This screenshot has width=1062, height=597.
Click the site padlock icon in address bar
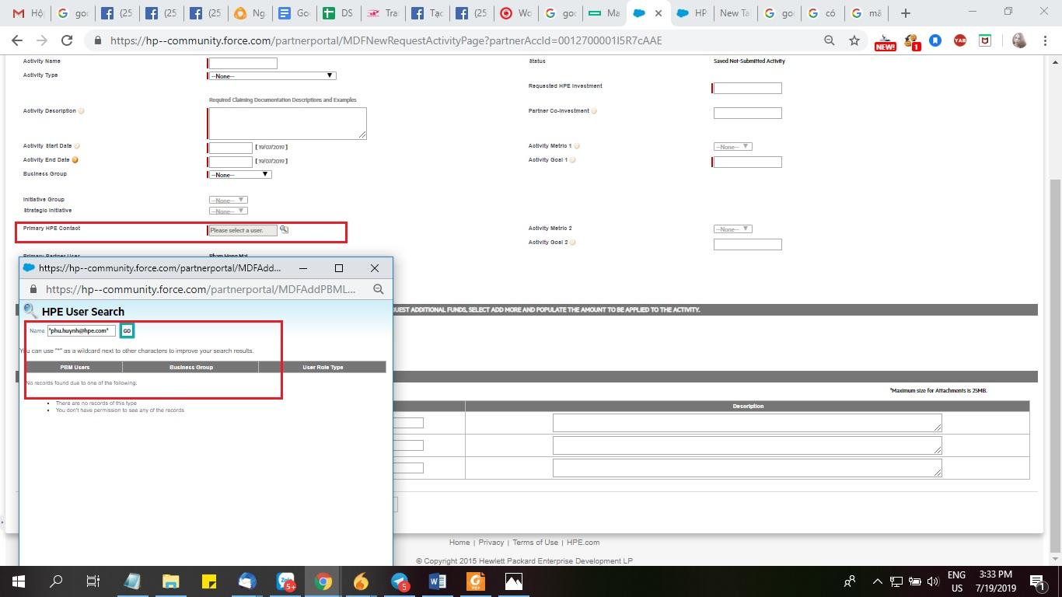click(x=96, y=40)
